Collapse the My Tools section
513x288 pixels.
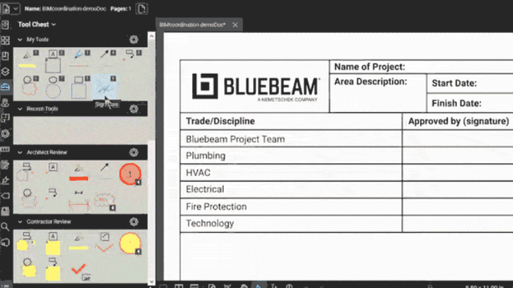(x=20, y=40)
